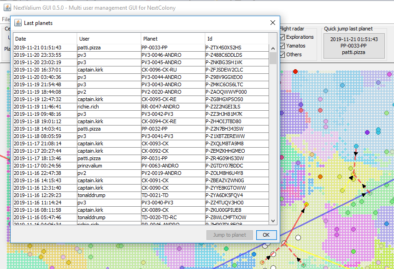Click the vertical scrollbar thumb in planets table
Viewport: 394px width, 269px height.
(273, 58)
